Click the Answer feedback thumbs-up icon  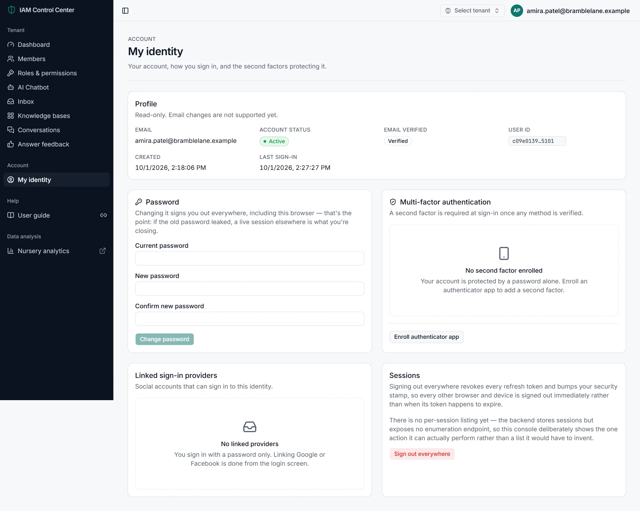click(x=11, y=144)
